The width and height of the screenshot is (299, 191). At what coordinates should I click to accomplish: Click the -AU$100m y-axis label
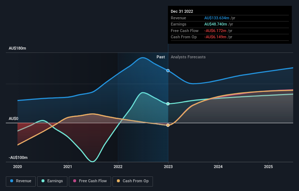pyautogui.click(x=18, y=157)
